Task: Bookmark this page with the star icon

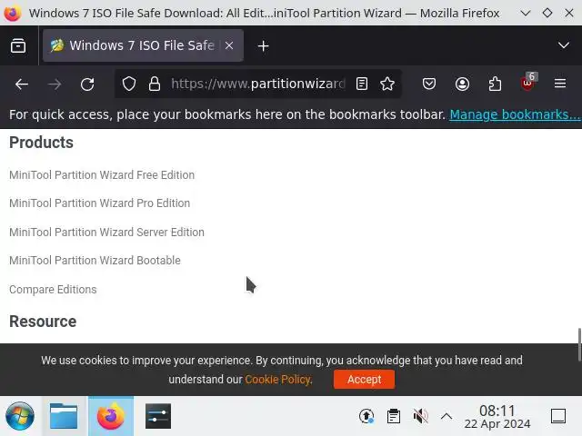Action: [x=387, y=84]
